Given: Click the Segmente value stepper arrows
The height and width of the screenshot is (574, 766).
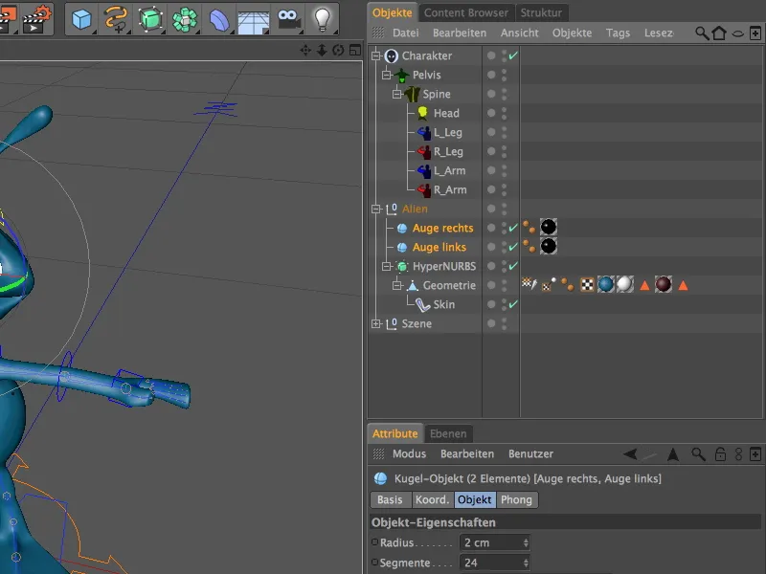Looking at the screenshot, I should pyautogui.click(x=526, y=563).
